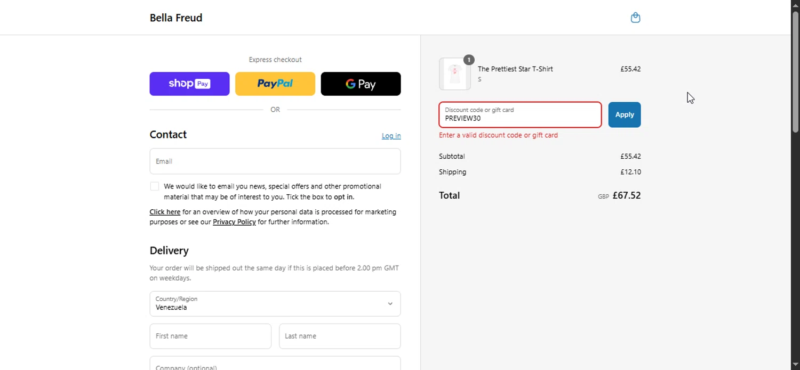Select the 'The Prettiest Star T-Shirt' product name
800x370 pixels.
(515, 69)
